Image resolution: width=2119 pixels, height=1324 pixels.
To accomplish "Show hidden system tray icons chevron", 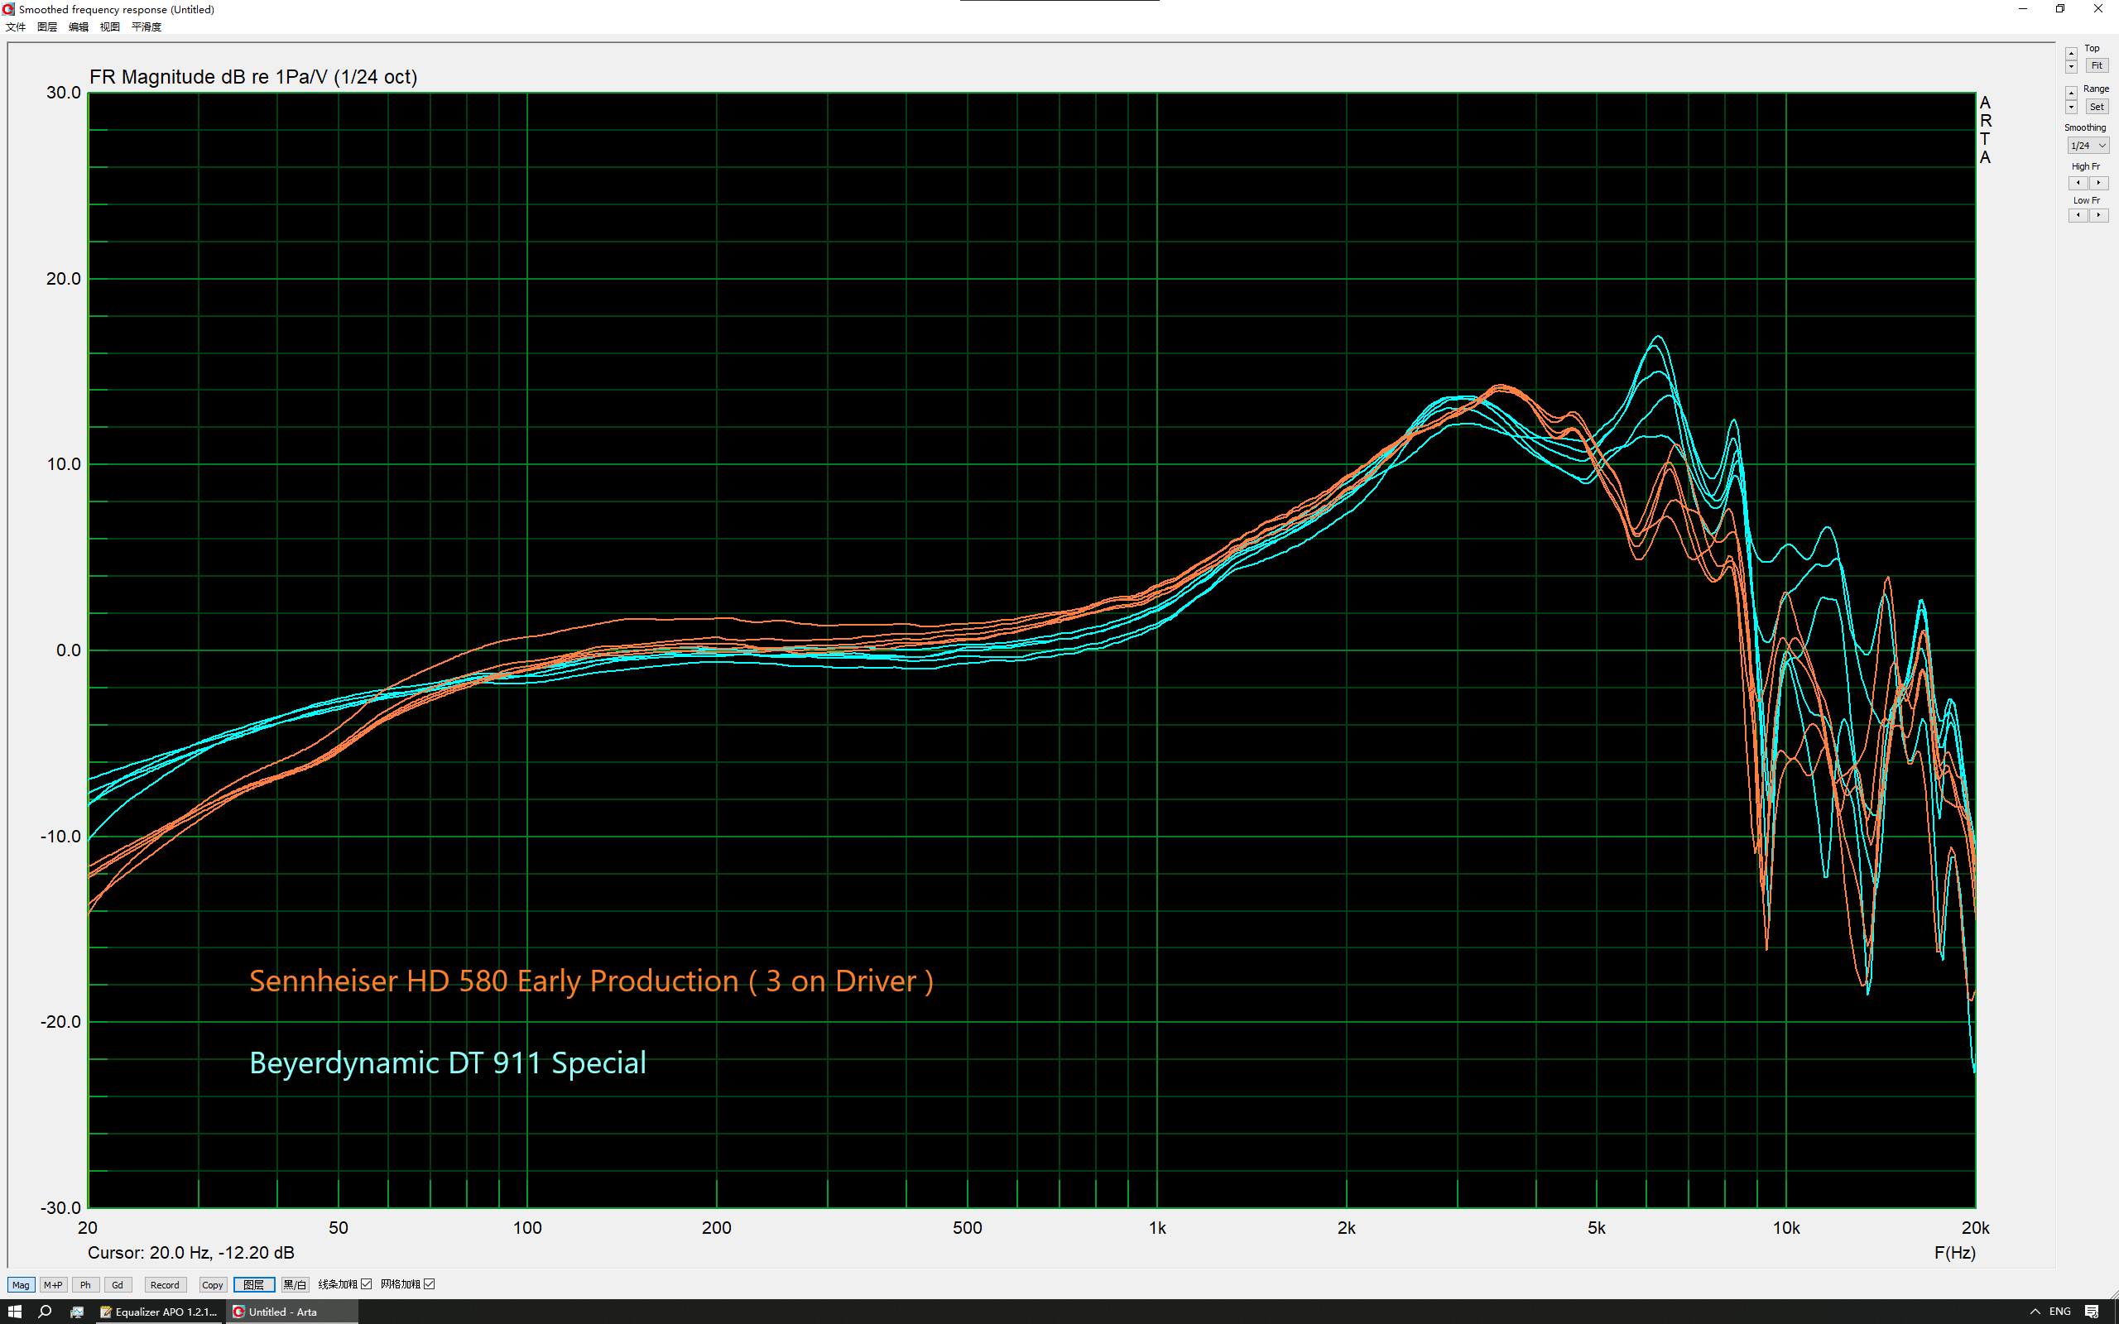I will pyautogui.click(x=2035, y=1311).
